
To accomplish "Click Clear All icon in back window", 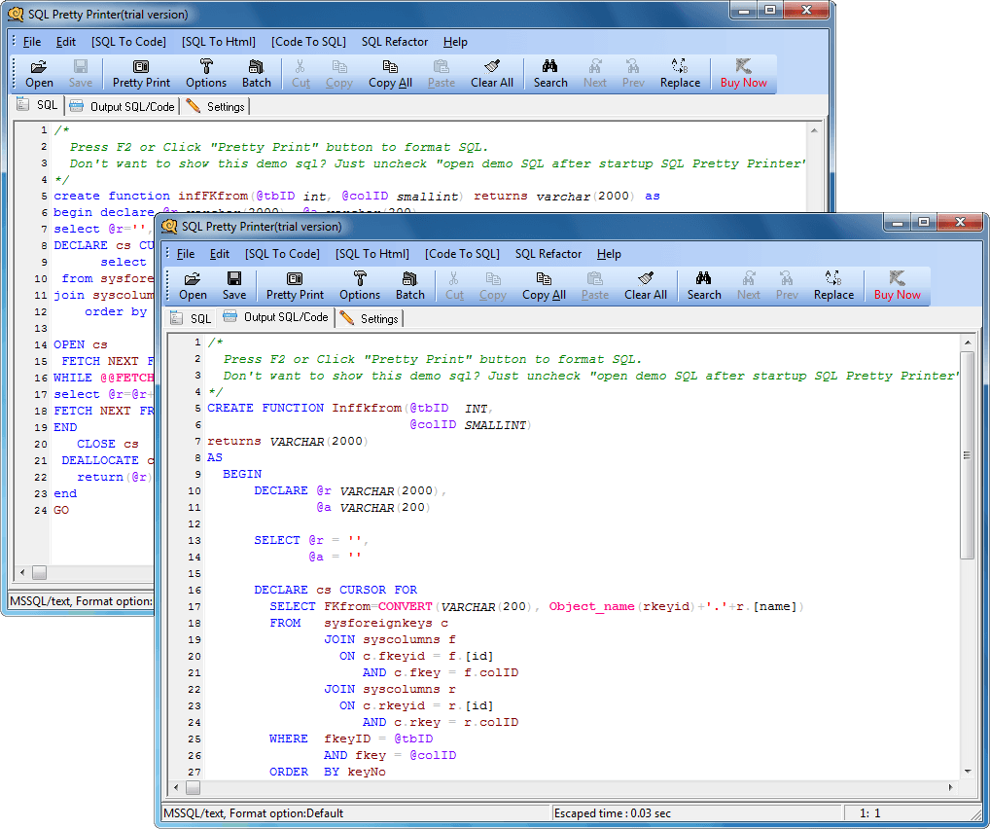I will pos(492,73).
